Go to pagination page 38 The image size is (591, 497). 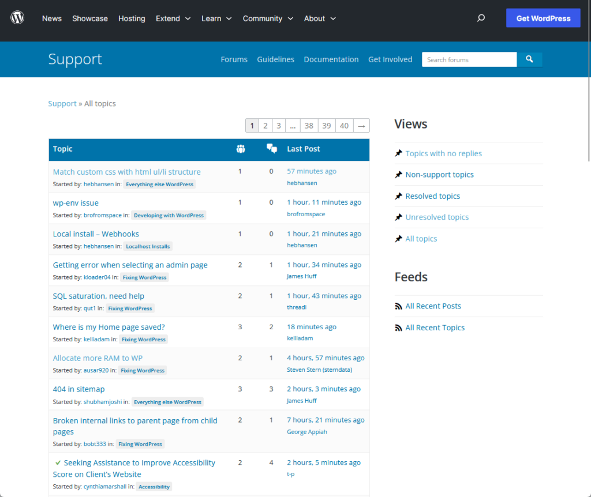point(309,126)
